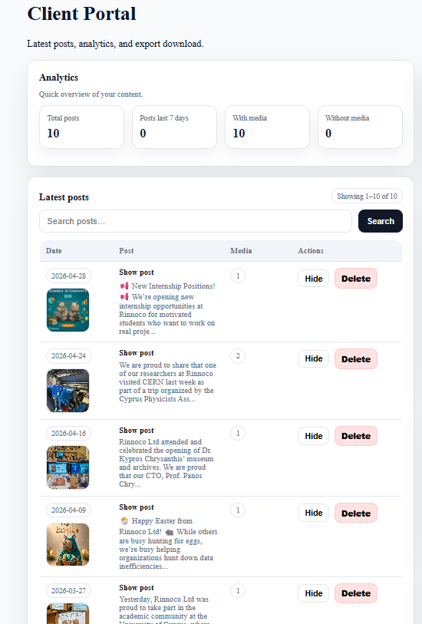Image resolution: width=422 pixels, height=624 pixels.
Task: Hide the 2026-04-24 CERN post
Action: coord(313,358)
